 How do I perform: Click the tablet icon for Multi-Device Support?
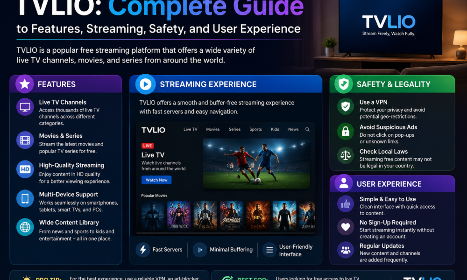click(x=25, y=198)
